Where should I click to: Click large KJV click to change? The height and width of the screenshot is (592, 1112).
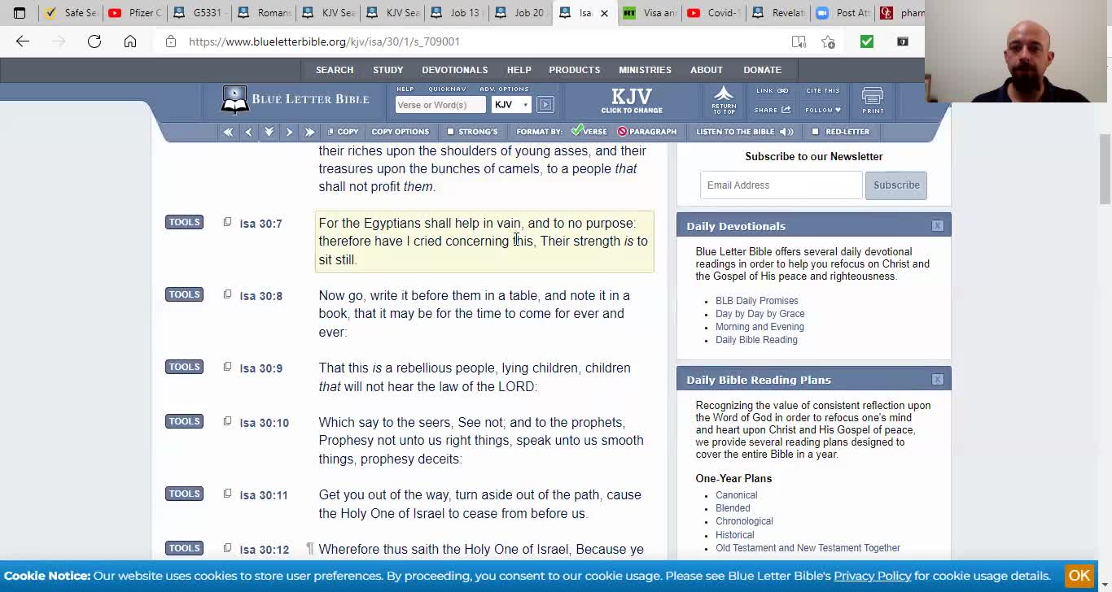(x=632, y=101)
